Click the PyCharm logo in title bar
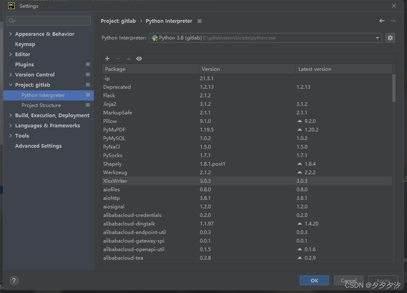The width and height of the screenshot is (407, 293). tap(11, 6)
